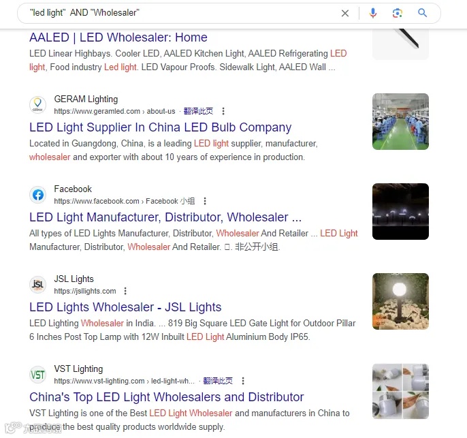Click the Facebook logo favicon

(x=38, y=195)
